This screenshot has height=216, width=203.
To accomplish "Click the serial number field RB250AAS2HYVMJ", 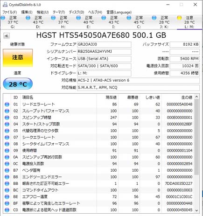I will [104, 52].
